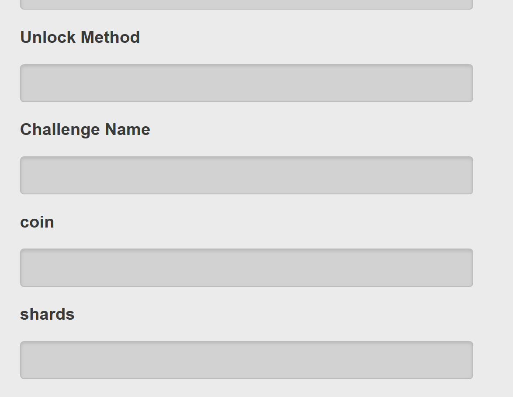Focus the Challenge Name text box
Image resolution: width=513 pixels, height=397 pixels.
click(x=246, y=175)
